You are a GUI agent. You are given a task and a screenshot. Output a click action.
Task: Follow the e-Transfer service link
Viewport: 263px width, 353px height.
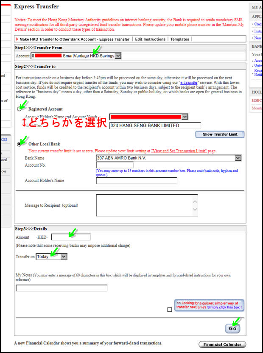[189, 83]
